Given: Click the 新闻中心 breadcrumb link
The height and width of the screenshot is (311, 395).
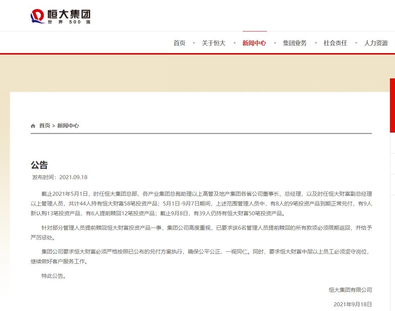Looking at the screenshot, I should tap(68, 126).
